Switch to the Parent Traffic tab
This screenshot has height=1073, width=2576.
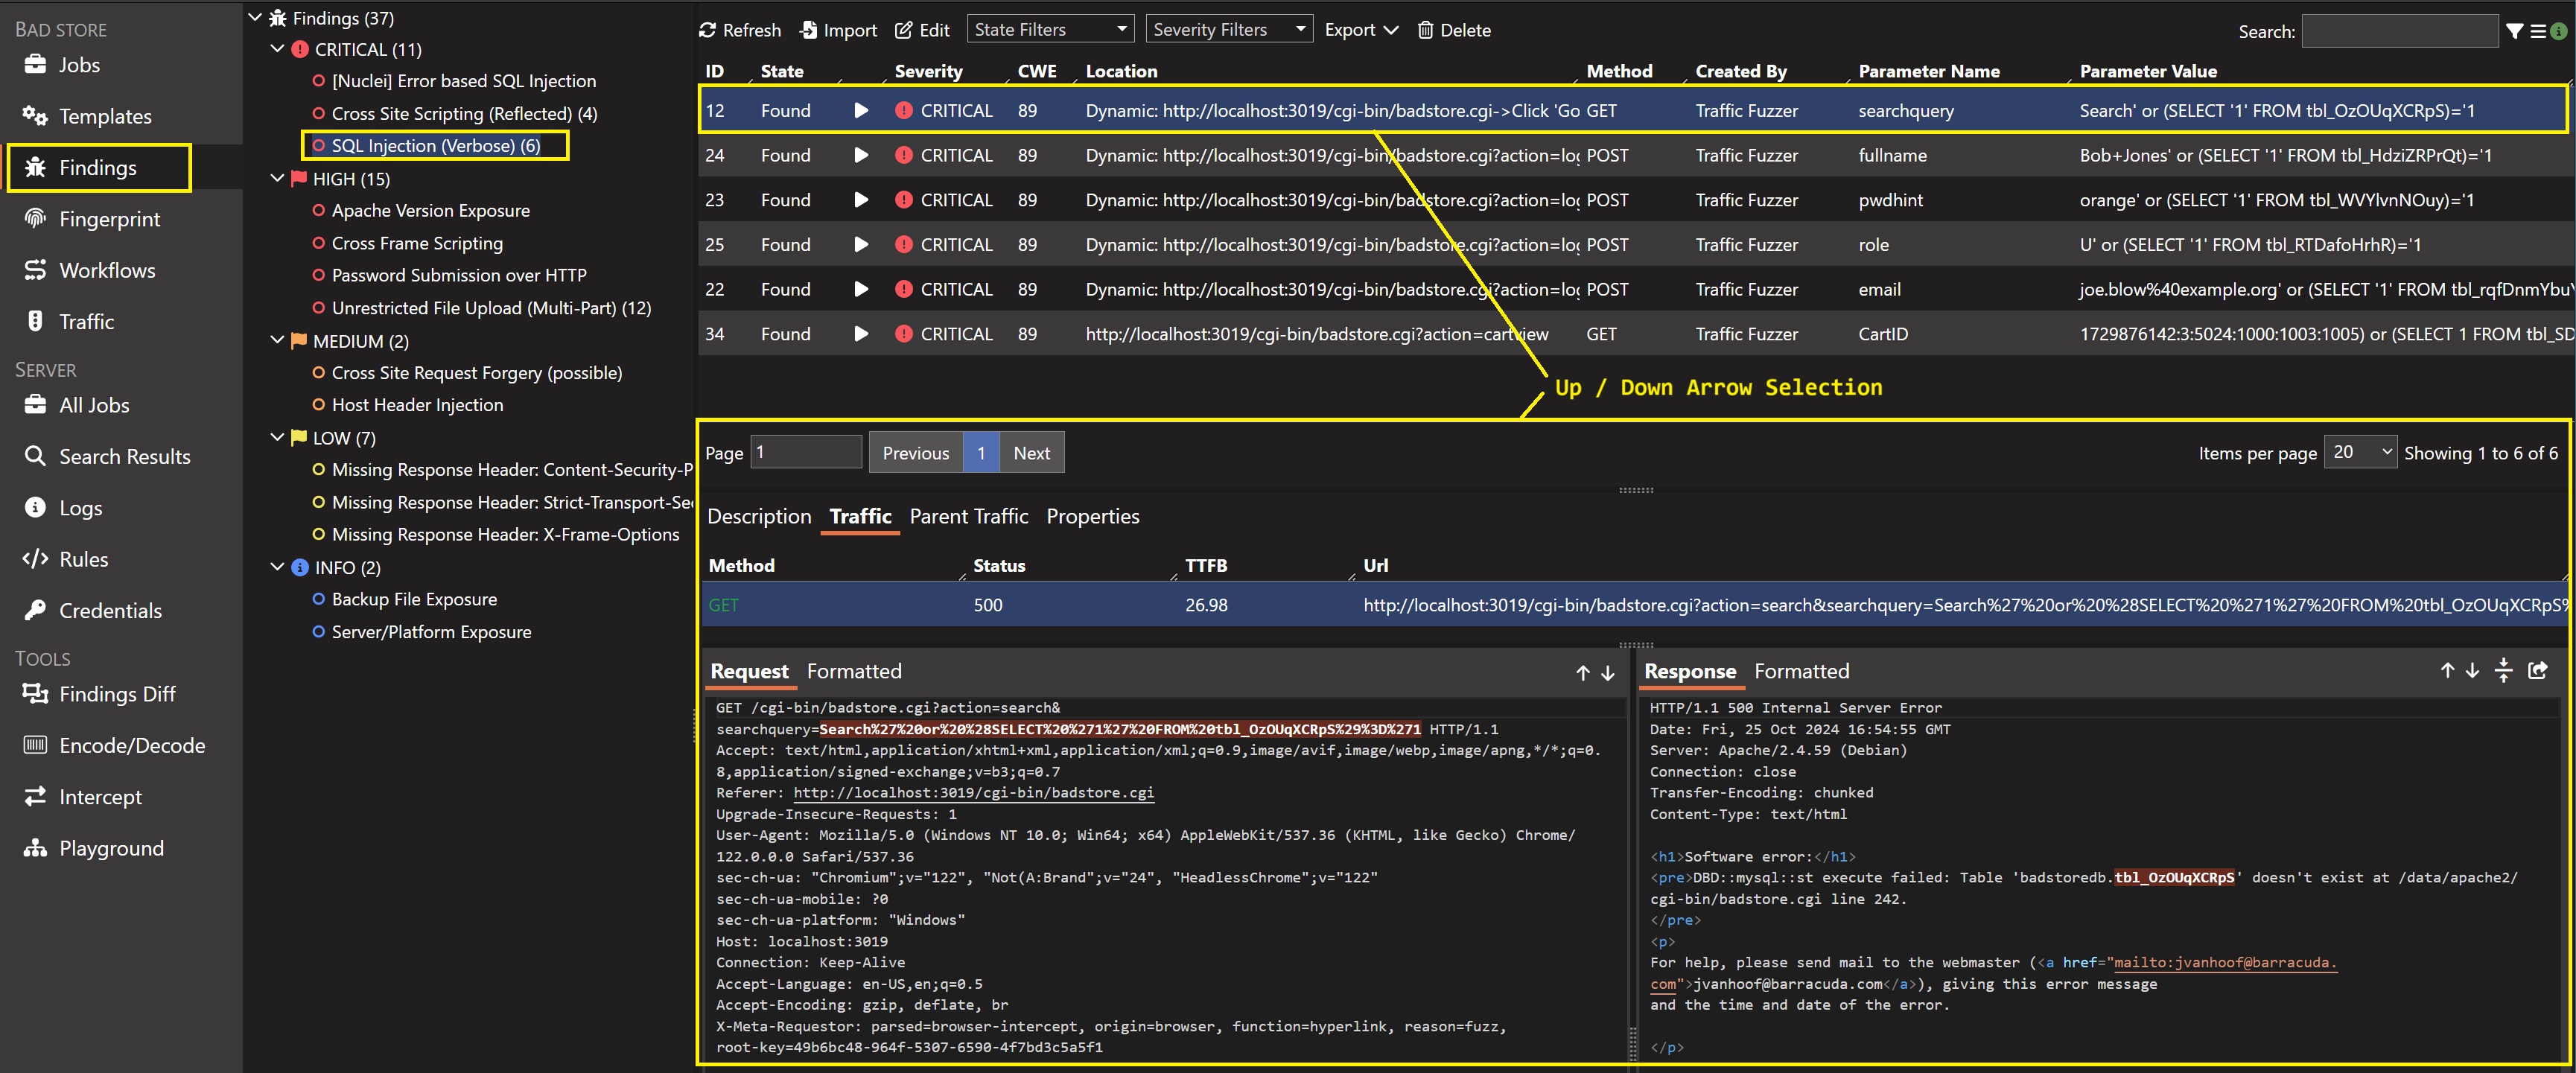[968, 516]
